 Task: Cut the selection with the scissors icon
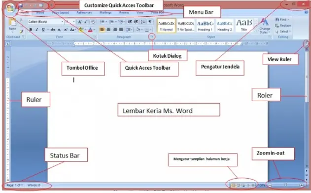point(21,20)
